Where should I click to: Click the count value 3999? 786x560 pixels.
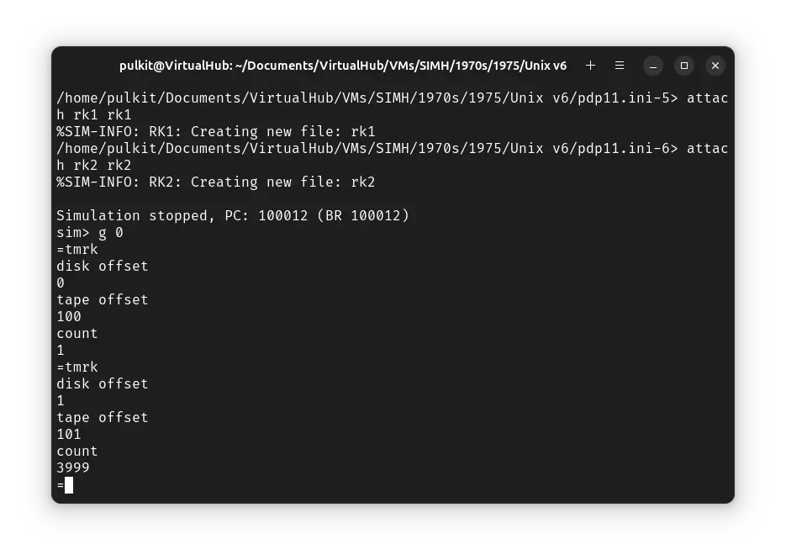(73, 468)
